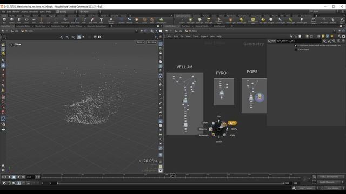The image size is (346, 194).
Task: Click the yellow sticky note icon in network toolbar
Action: click(x=323, y=36)
